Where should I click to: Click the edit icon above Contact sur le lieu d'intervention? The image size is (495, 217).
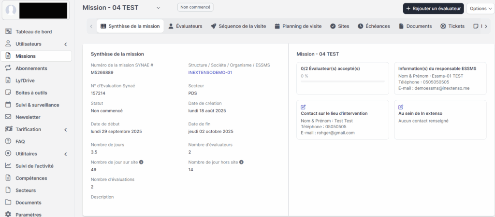pos(303,107)
